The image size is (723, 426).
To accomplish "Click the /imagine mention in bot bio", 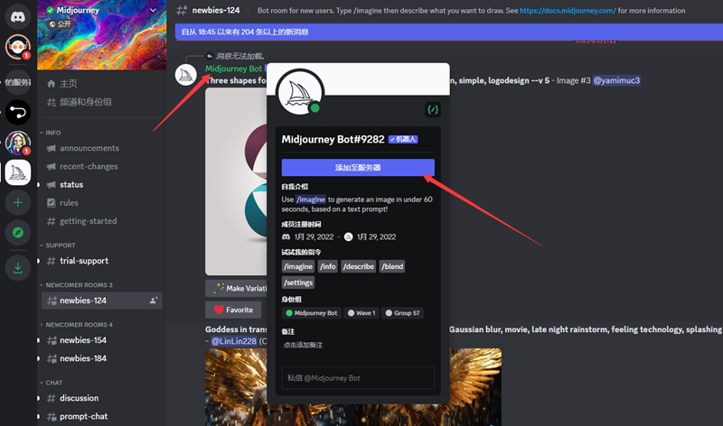I will (311, 199).
